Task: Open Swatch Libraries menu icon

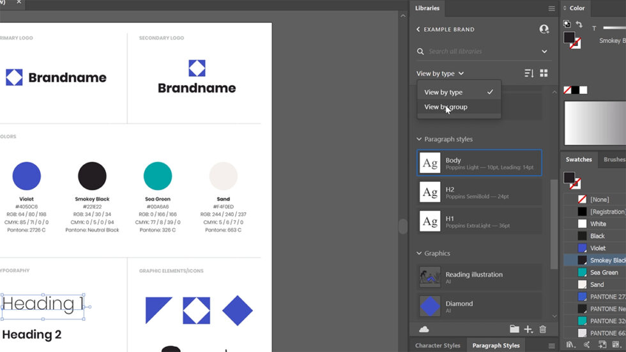Action: 570,344
